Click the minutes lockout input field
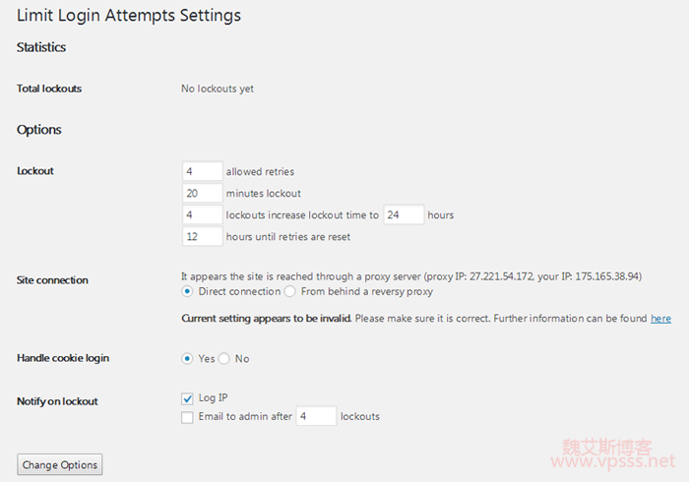Viewport: 689px width, 482px height. (x=202, y=193)
